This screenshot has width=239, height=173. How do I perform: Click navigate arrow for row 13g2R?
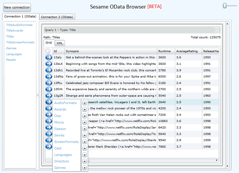(49, 95)
